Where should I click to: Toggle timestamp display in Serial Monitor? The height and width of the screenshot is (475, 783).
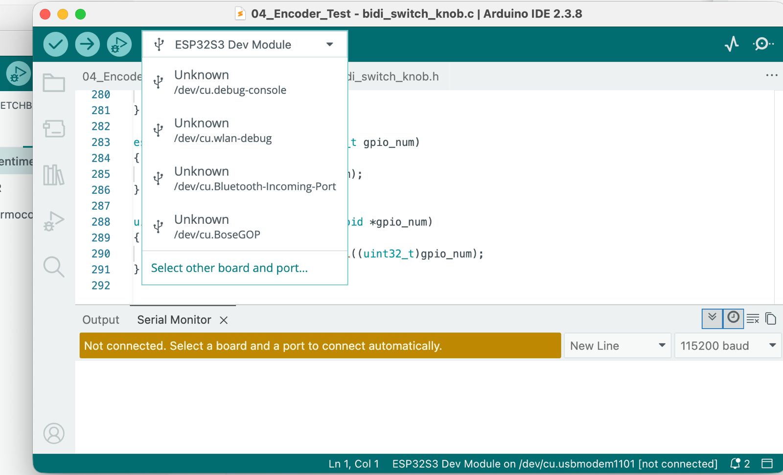point(733,318)
